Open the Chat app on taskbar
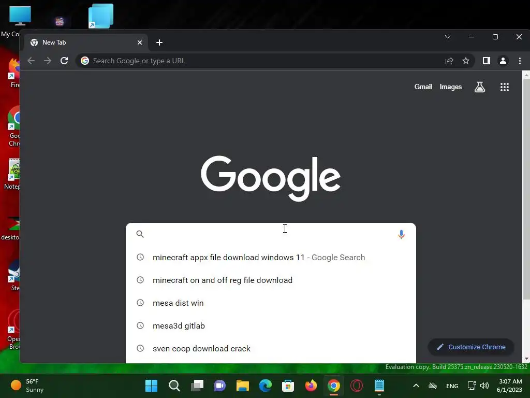This screenshot has height=398, width=530. point(219,386)
